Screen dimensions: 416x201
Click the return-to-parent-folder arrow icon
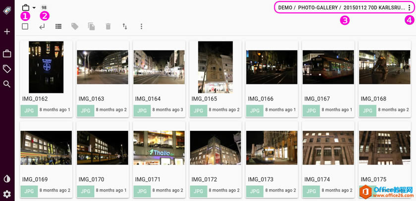click(x=42, y=27)
